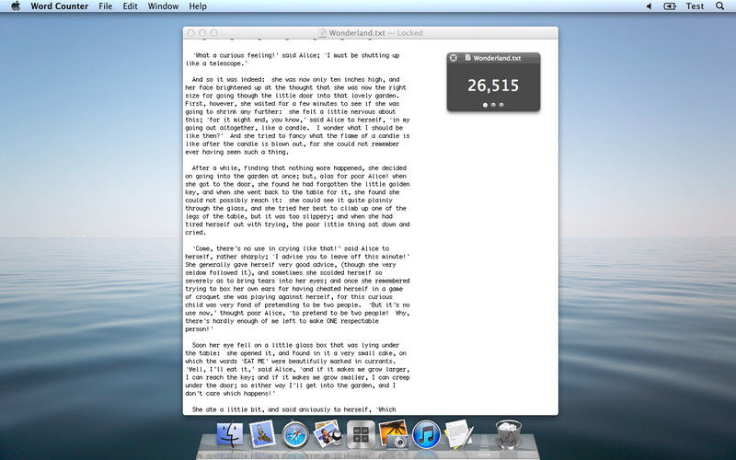Click the word 'person!' ending a paragraph
736x460 pixels.
(x=199, y=329)
